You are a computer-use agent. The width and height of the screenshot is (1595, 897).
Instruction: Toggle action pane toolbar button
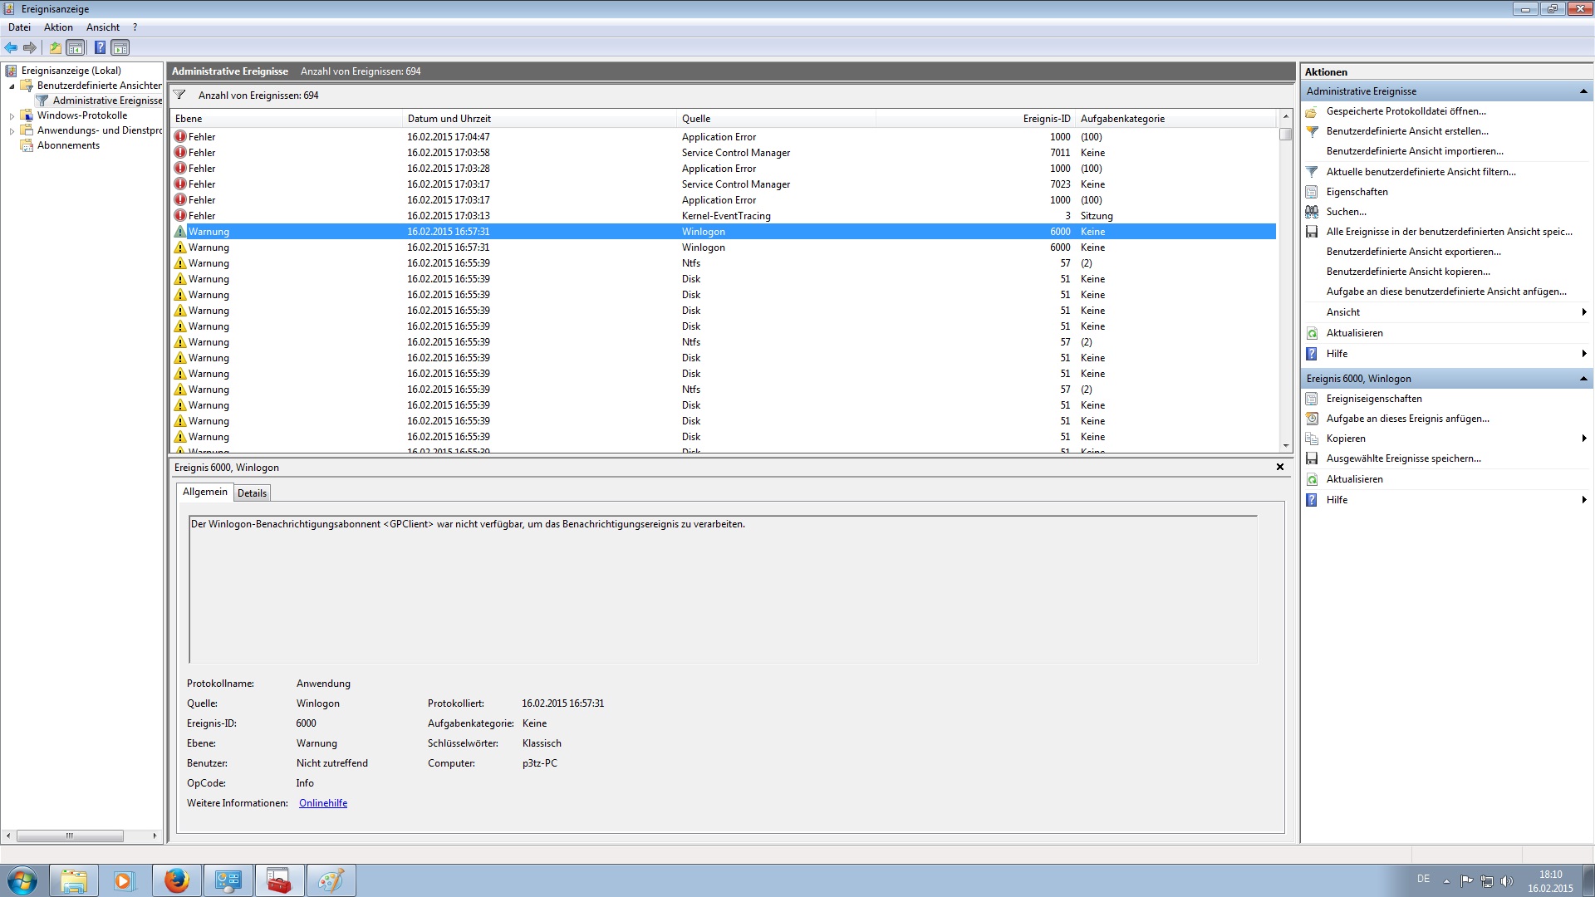[120, 47]
